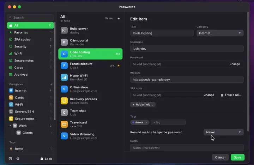
Task: Open the Favorites star filter
Action: click(30, 32)
